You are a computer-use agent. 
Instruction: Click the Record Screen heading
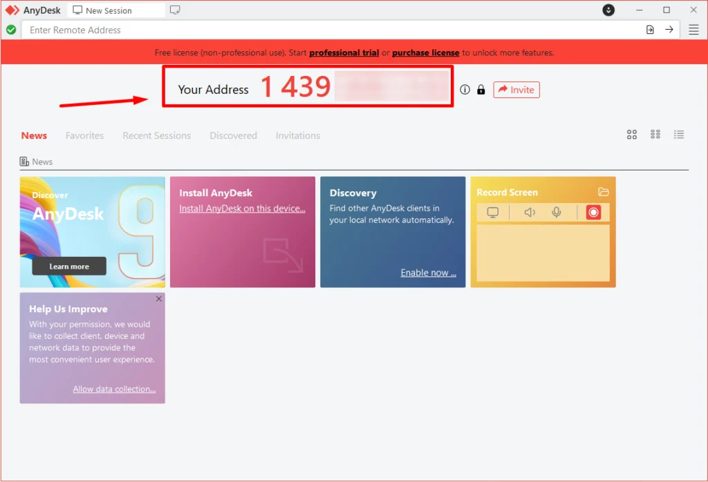point(507,192)
